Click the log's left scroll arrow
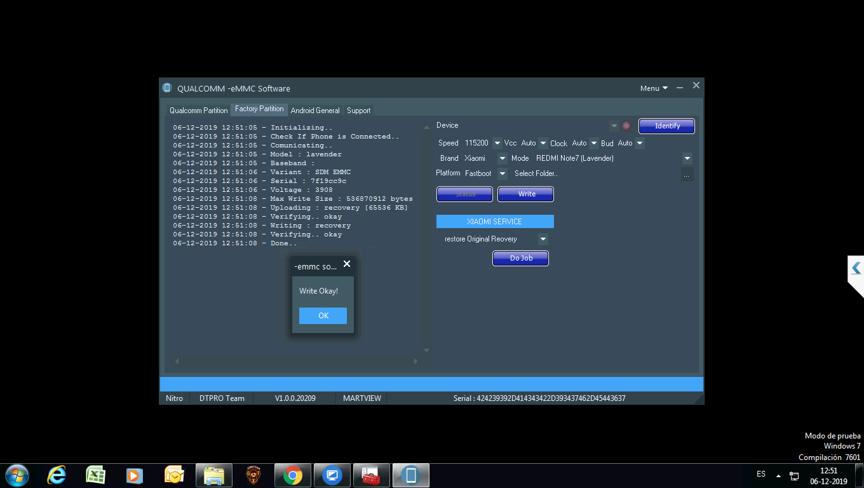 click(x=177, y=361)
